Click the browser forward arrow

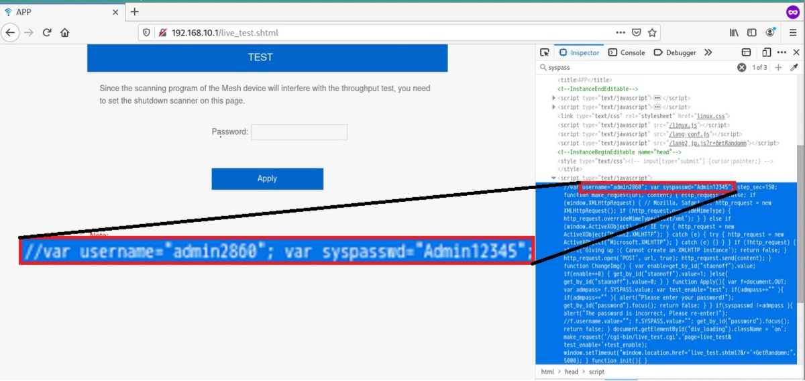pyautogui.click(x=28, y=32)
